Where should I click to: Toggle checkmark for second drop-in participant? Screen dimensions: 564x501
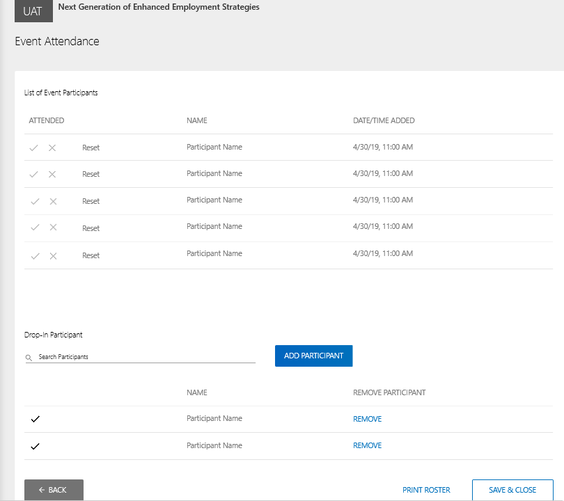click(x=36, y=446)
